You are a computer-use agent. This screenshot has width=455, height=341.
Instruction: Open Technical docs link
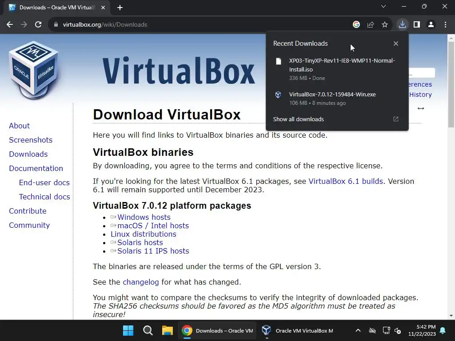pyautogui.click(x=44, y=197)
